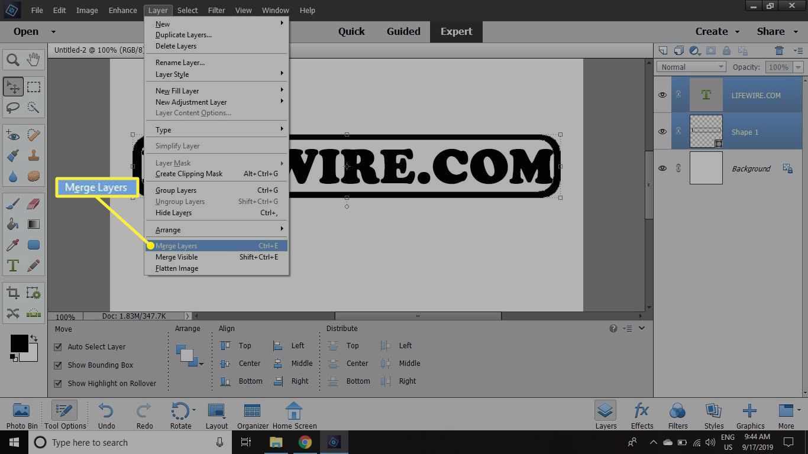The width and height of the screenshot is (808, 454).
Task: Swap foreground and background colors
Action: [x=34, y=338]
